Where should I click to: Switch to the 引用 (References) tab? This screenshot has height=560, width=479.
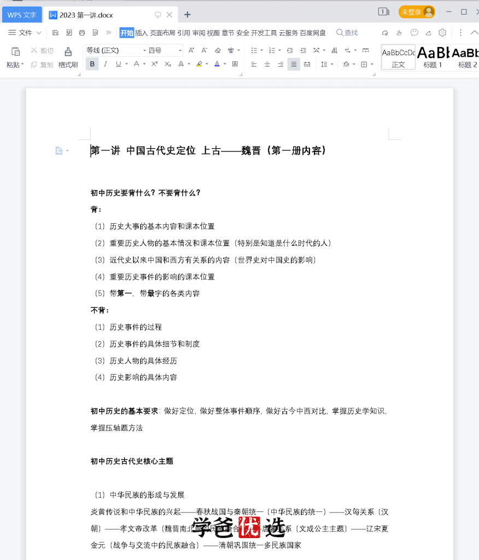[x=184, y=33]
